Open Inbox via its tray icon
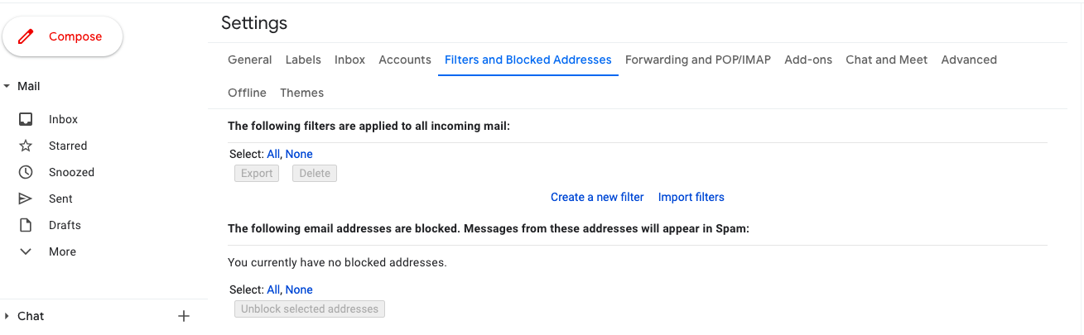The image size is (1084, 335). click(26, 119)
